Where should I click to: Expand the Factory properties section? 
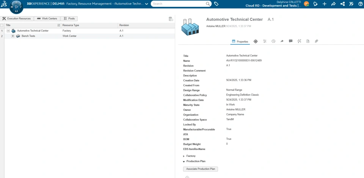point(184,156)
